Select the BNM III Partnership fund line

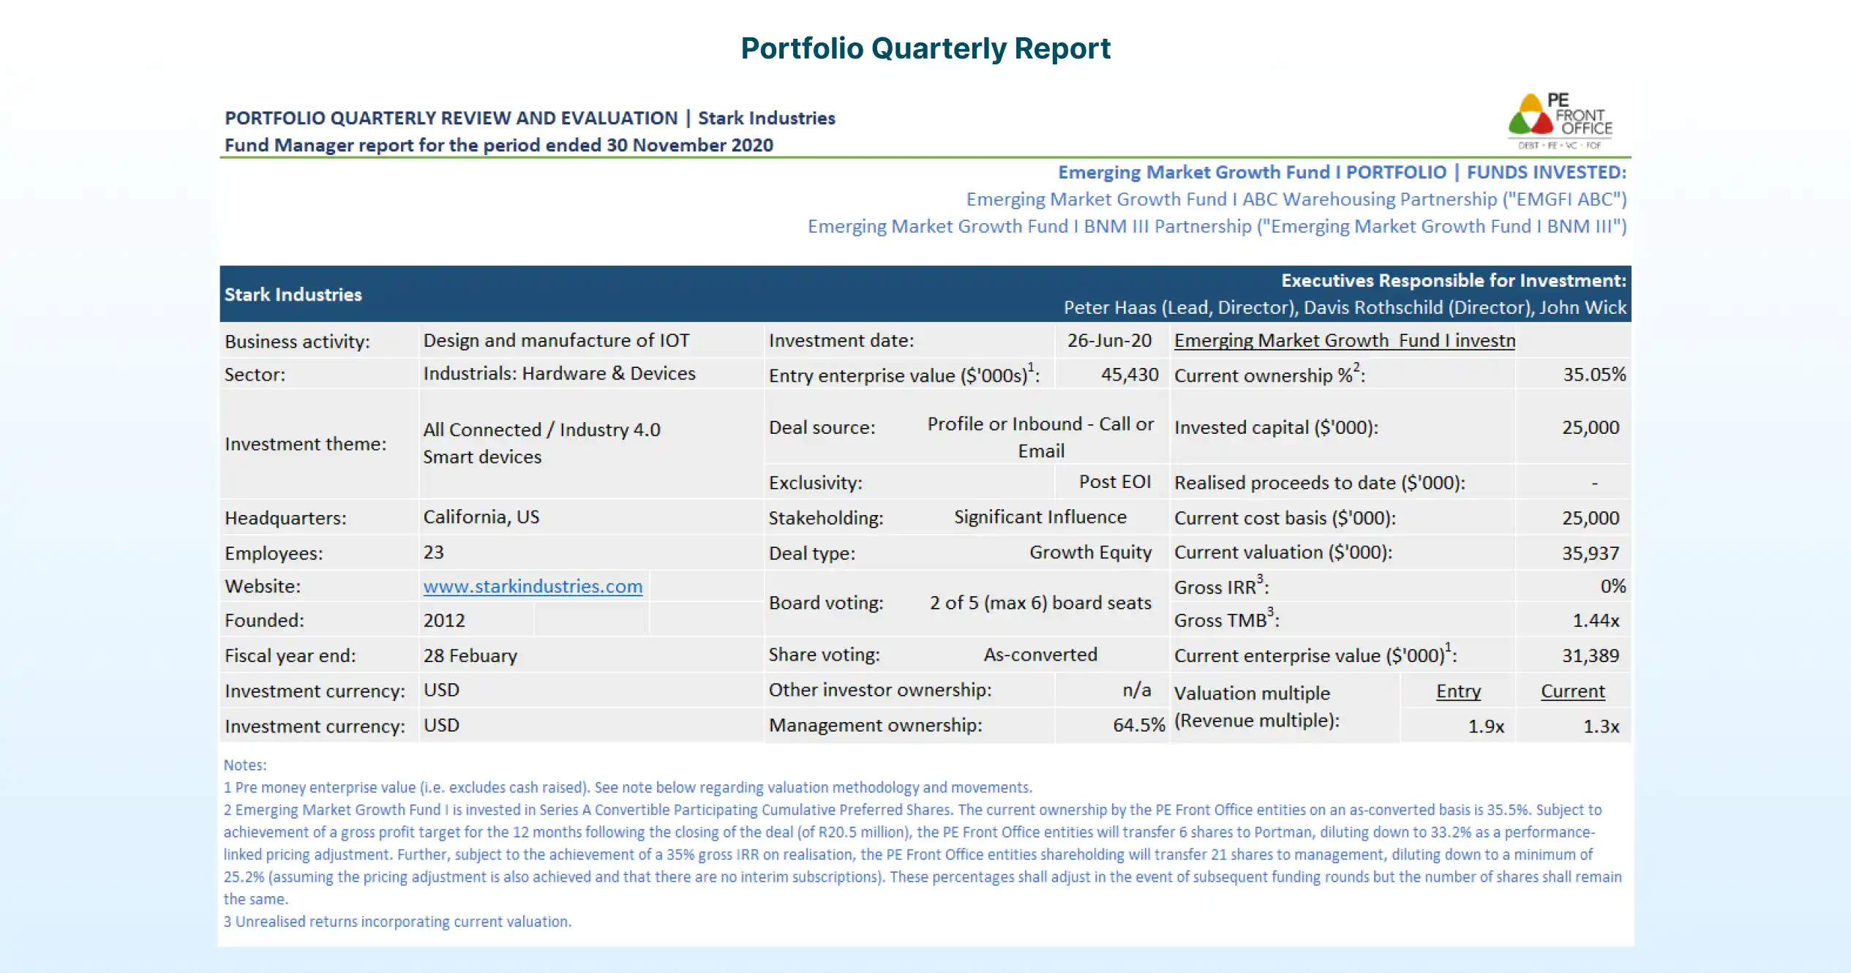(1217, 226)
